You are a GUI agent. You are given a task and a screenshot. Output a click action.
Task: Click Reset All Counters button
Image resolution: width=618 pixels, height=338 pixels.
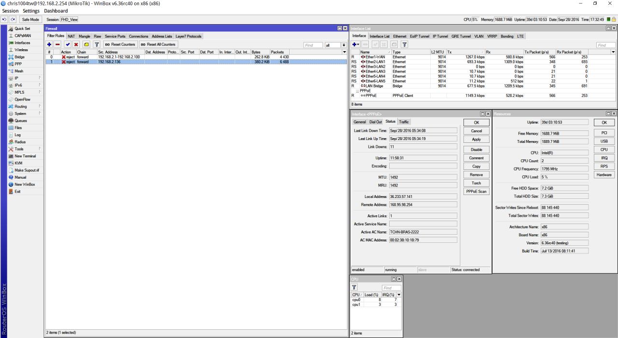click(158, 44)
